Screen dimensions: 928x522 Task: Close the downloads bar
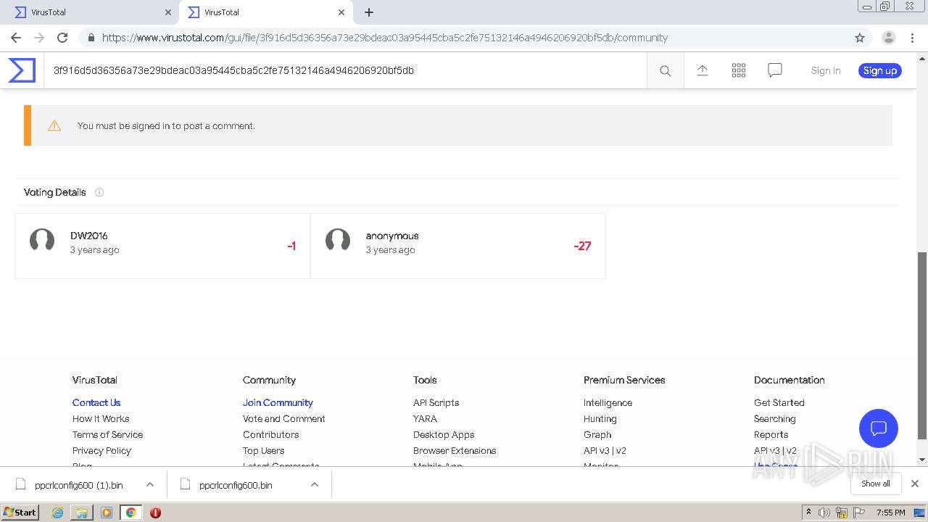pos(915,484)
